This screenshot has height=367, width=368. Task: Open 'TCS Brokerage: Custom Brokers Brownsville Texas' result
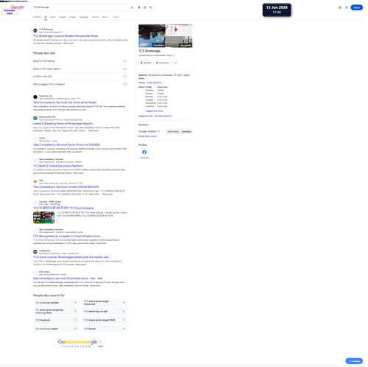(x=66, y=36)
